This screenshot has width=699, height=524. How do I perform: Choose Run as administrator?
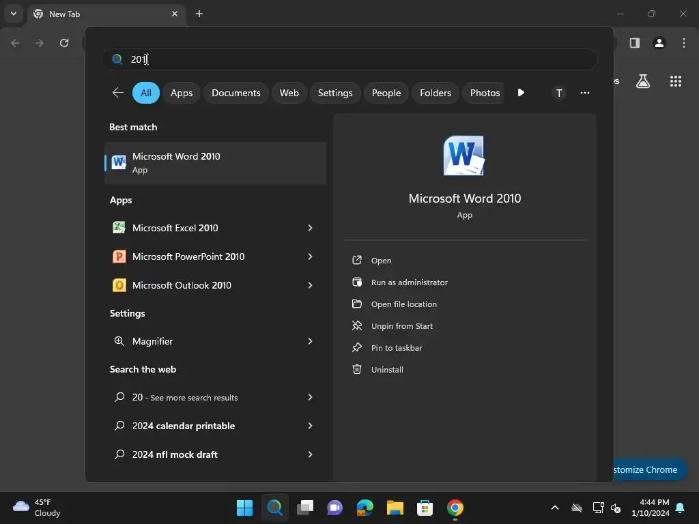click(x=410, y=282)
